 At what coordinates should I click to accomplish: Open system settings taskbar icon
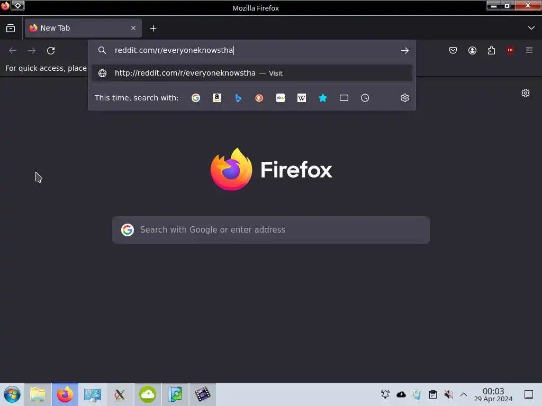92,394
